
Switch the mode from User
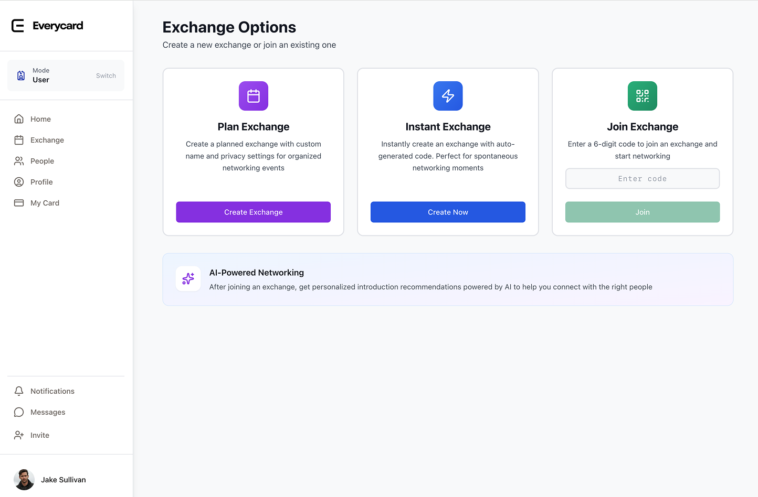point(106,75)
